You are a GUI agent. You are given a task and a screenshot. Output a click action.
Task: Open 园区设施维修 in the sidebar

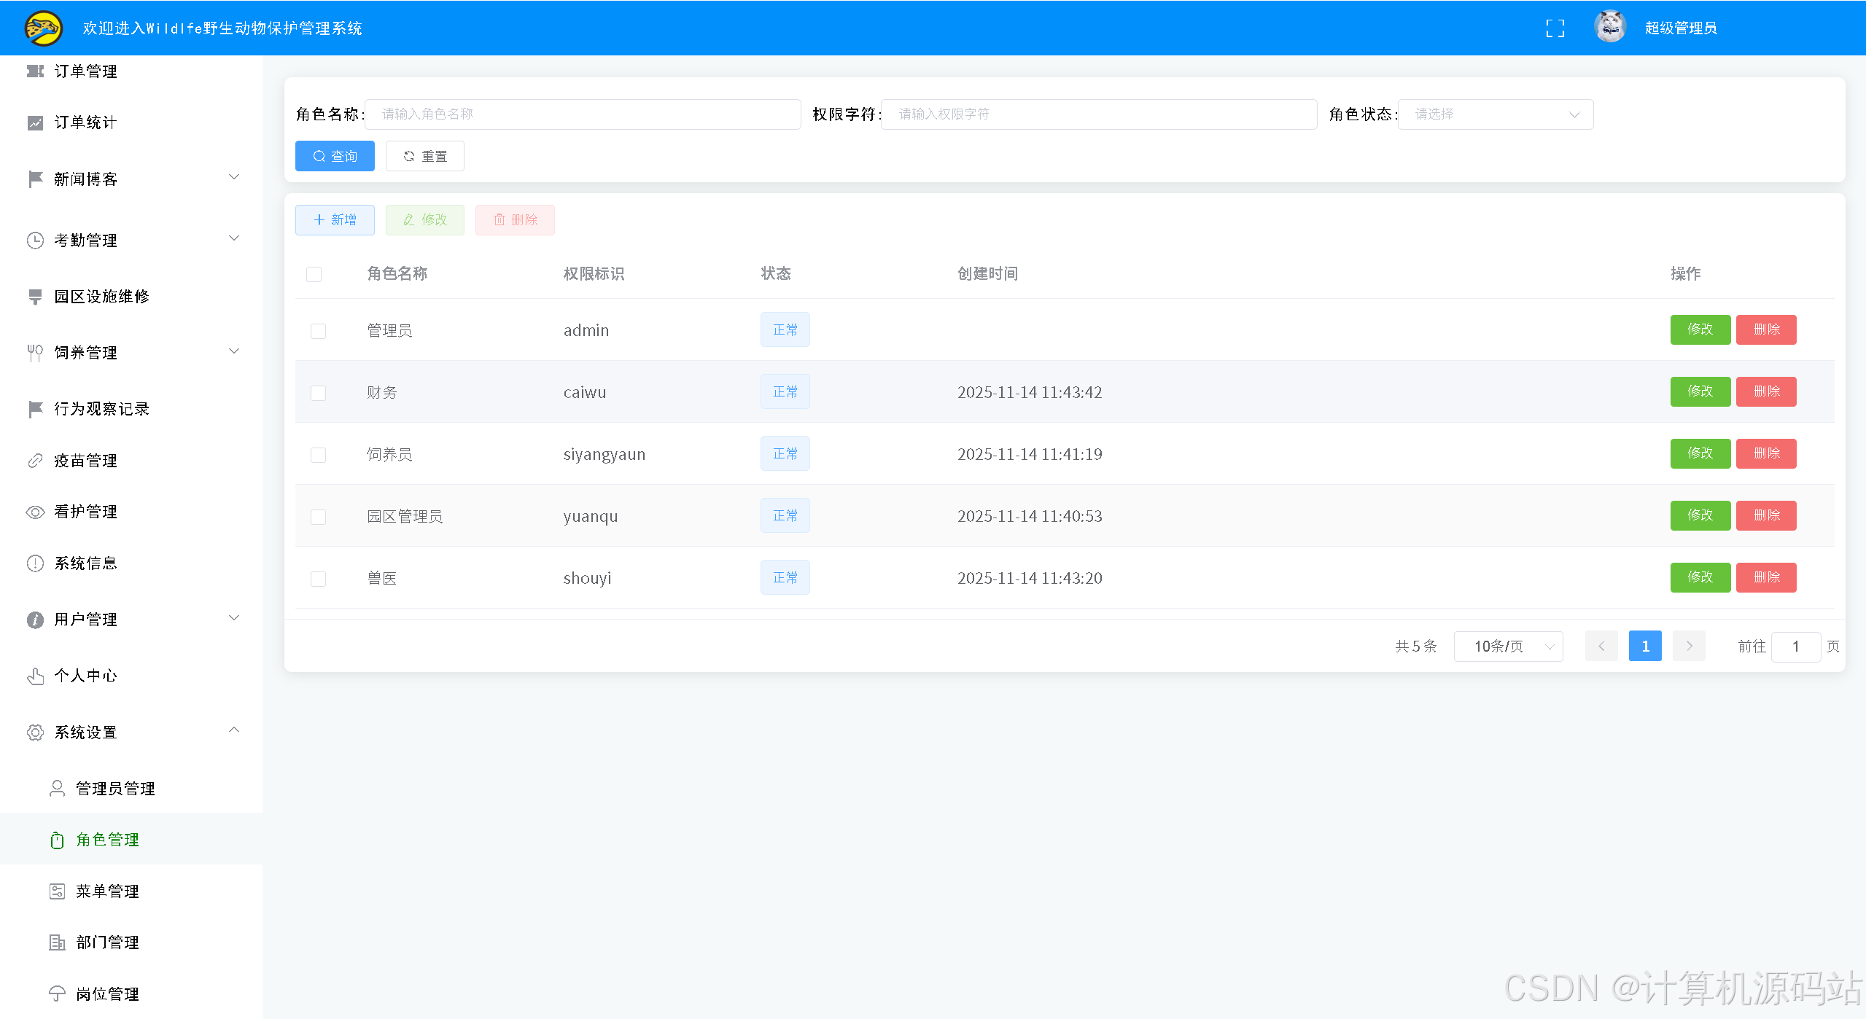(131, 297)
